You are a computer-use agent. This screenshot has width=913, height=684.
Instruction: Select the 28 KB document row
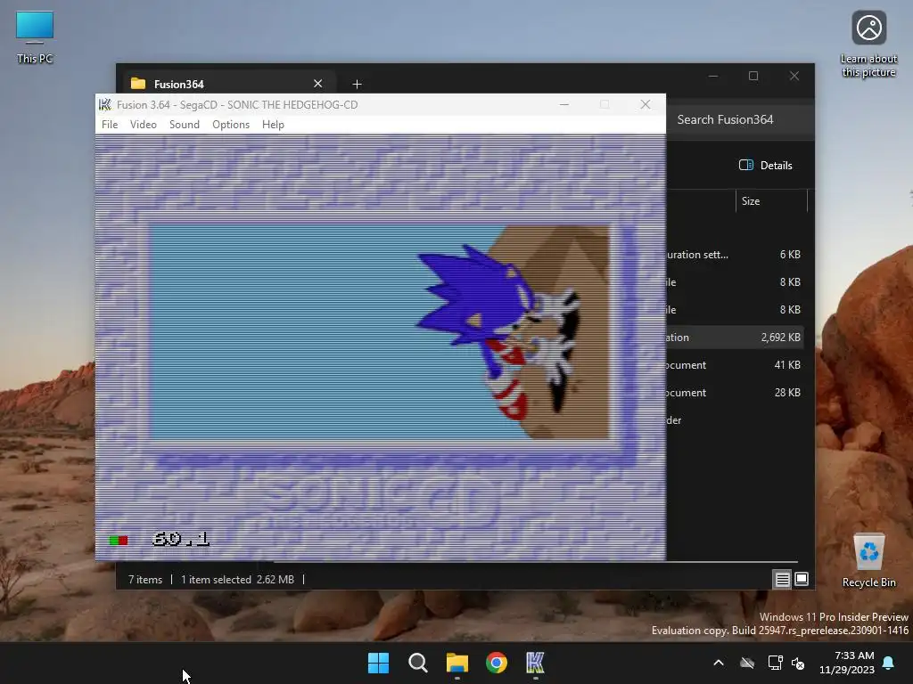735,393
